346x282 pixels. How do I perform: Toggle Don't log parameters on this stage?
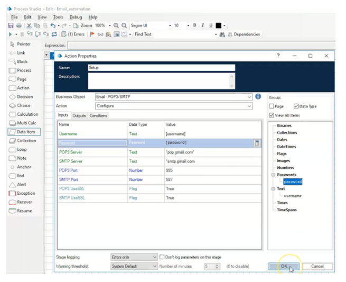(163, 257)
